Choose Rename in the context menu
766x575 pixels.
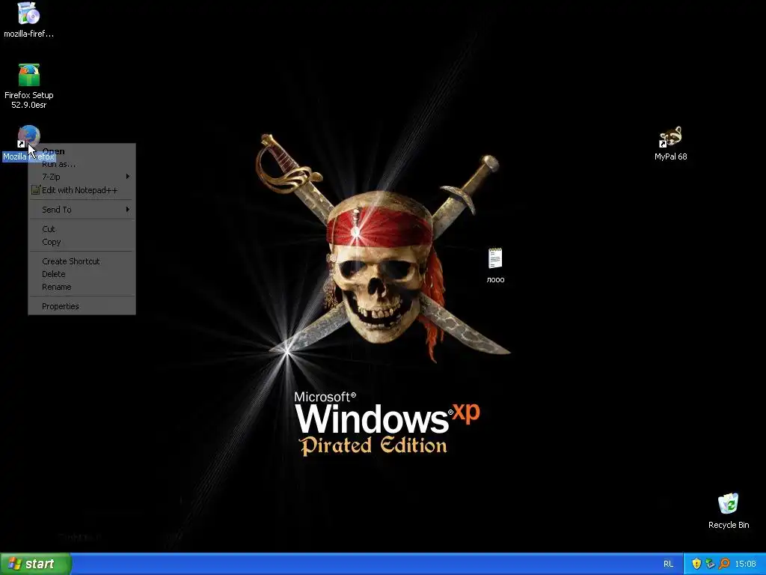pyautogui.click(x=82, y=287)
